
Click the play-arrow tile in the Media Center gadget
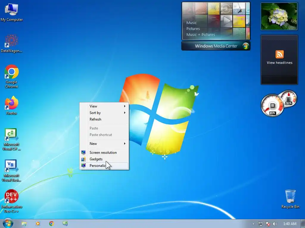(226, 21)
